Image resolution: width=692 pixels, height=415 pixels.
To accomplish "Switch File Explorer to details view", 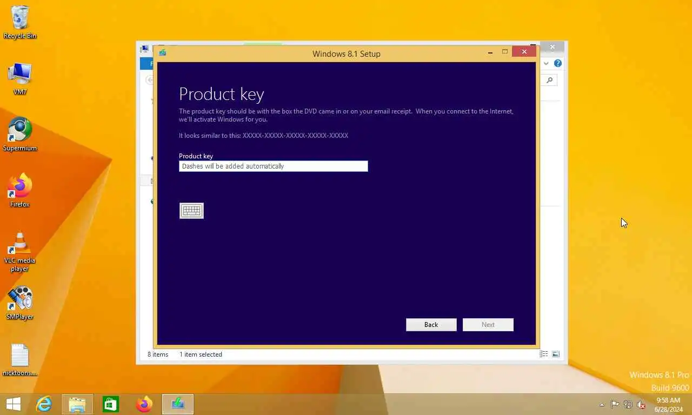I will pos(544,354).
